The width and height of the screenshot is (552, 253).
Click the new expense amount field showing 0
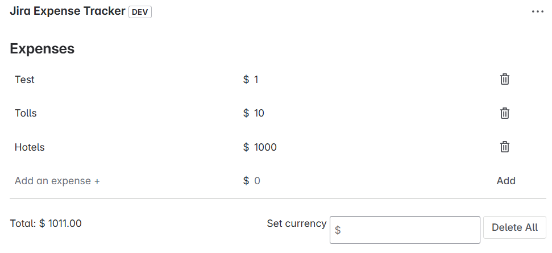coord(257,181)
